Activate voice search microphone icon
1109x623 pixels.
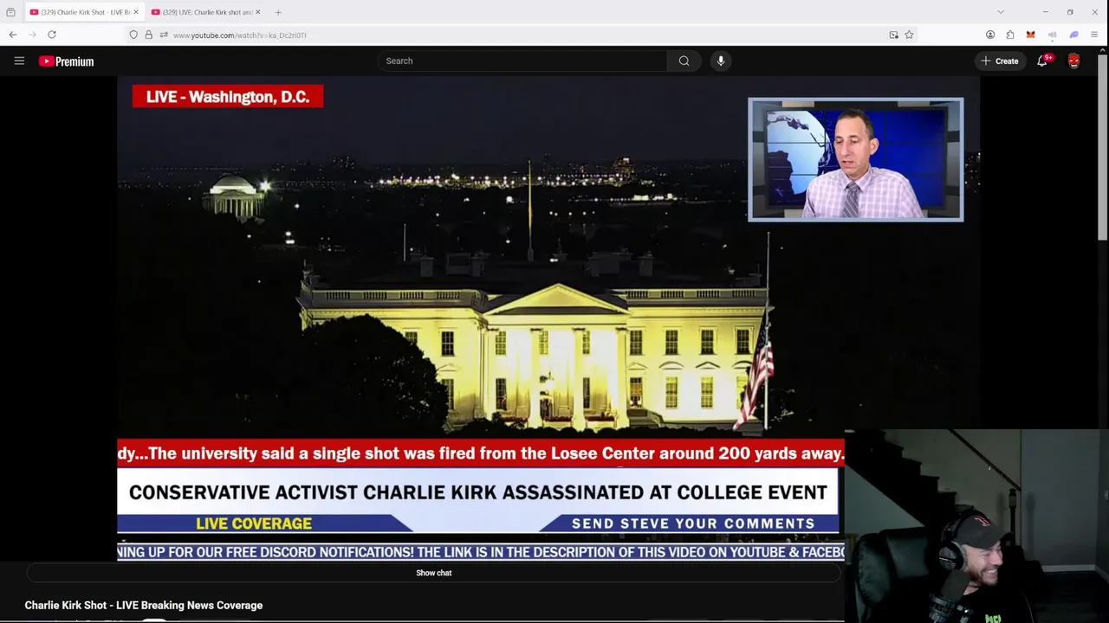(x=720, y=61)
